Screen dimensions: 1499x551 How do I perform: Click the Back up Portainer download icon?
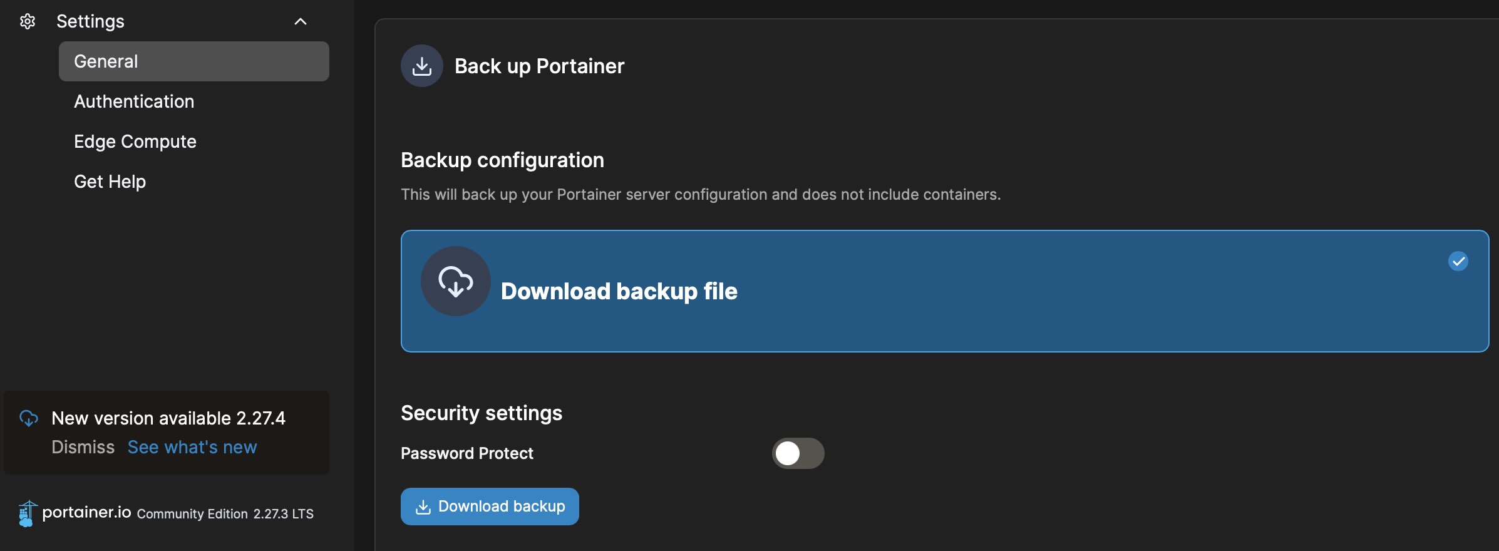pyautogui.click(x=422, y=66)
